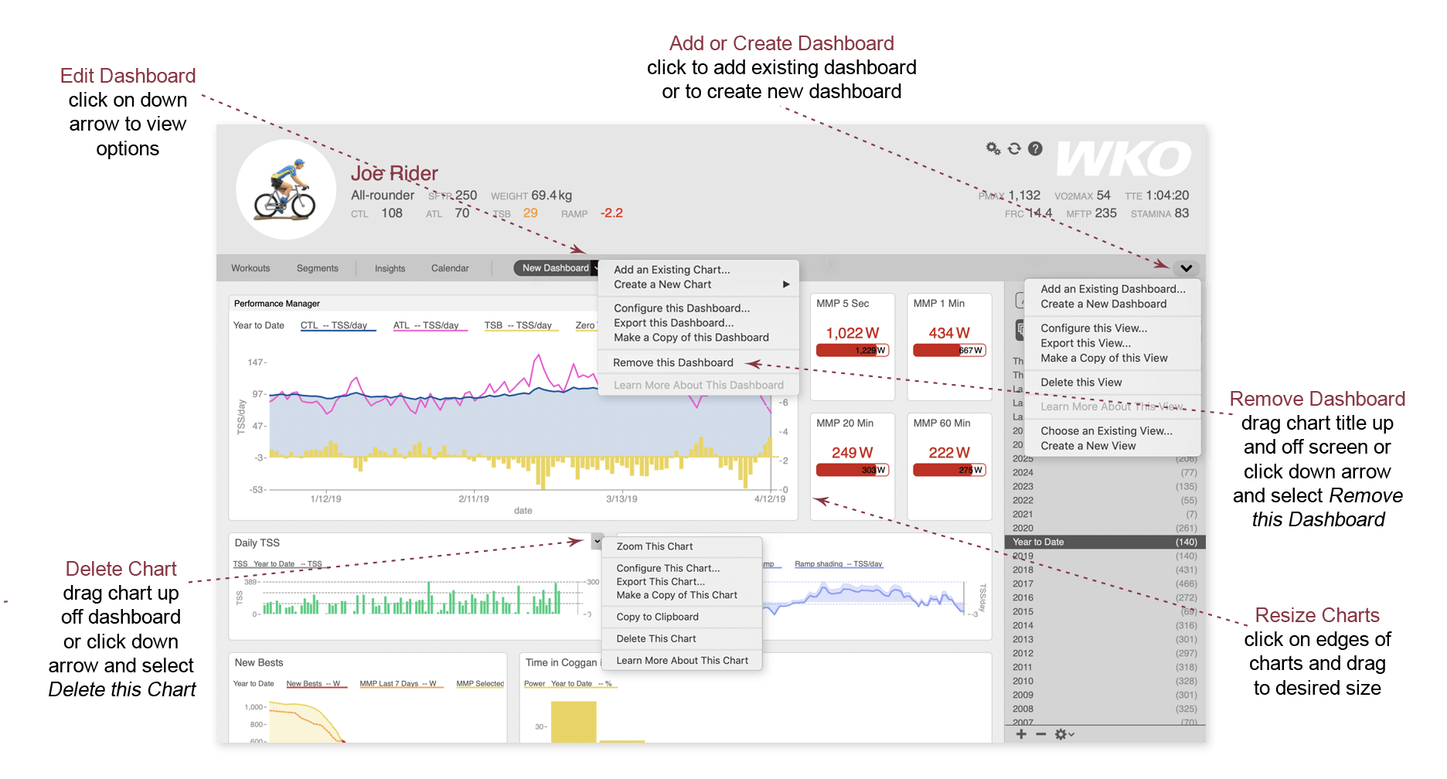Screen dimensions: 1447x779
Task: Open the gear dropdown below the date list
Action: coord(1064,734)
